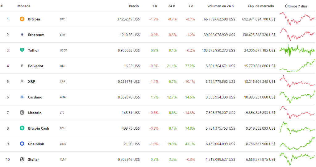Click the Stellar logo icon
Screen dimensions: 316x167
coord(22,159)
